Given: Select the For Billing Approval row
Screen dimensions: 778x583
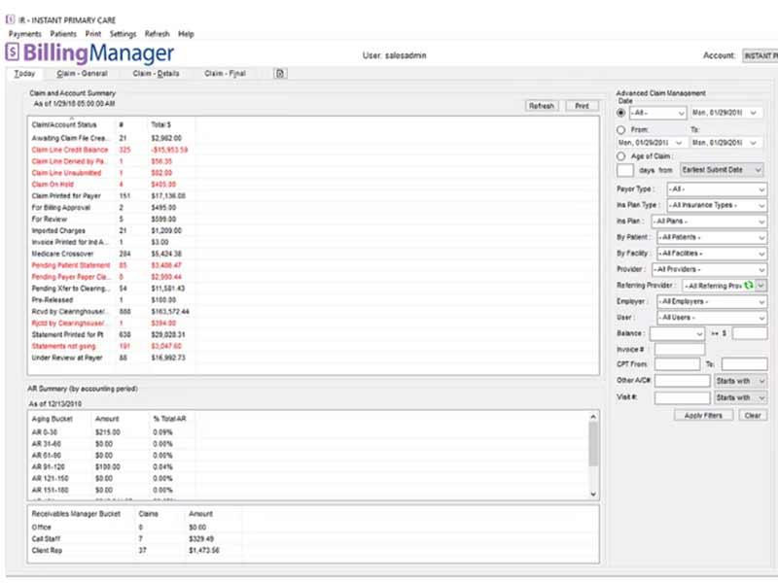Looking at the screenshot, I should [312, 208].
